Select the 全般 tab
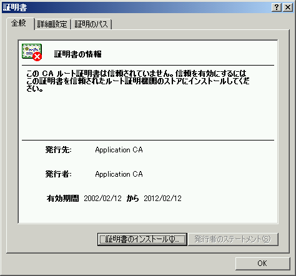 point(20,24)
